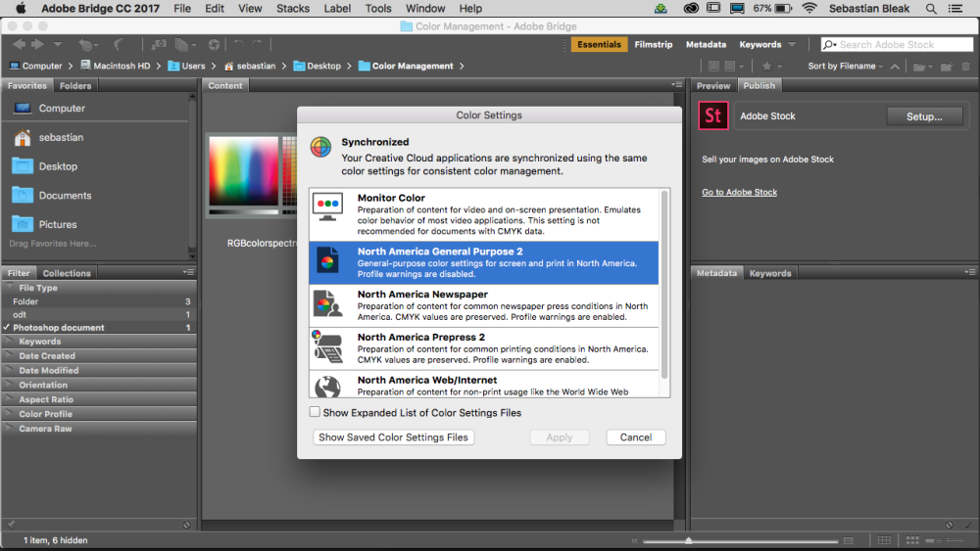Expand the Camera Raw filter section
The image size is (980, 551).
coord(10,429)
